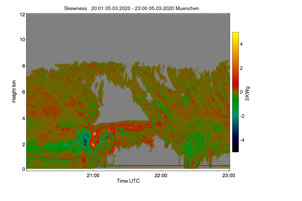Click the colorbar tick label 0
The width and height of the screenshot is (302, 201).
coord(241,92)
